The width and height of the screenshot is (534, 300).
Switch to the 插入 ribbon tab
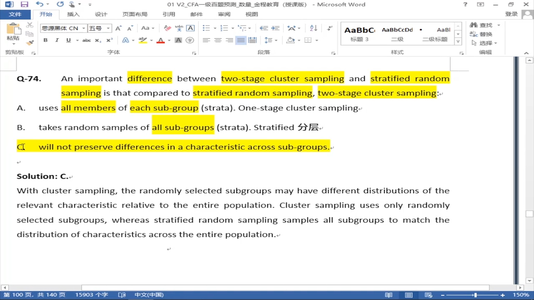pos(73,15)
